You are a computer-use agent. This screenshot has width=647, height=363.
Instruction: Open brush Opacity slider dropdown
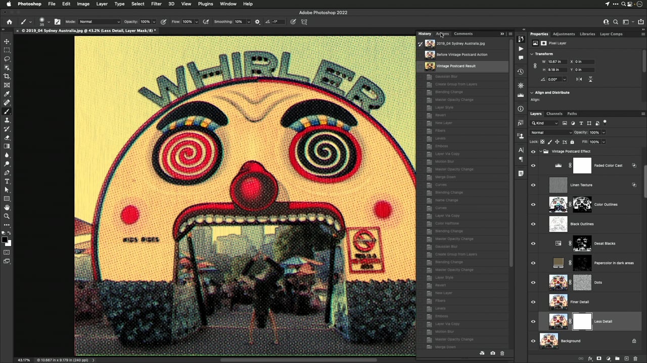154,22
